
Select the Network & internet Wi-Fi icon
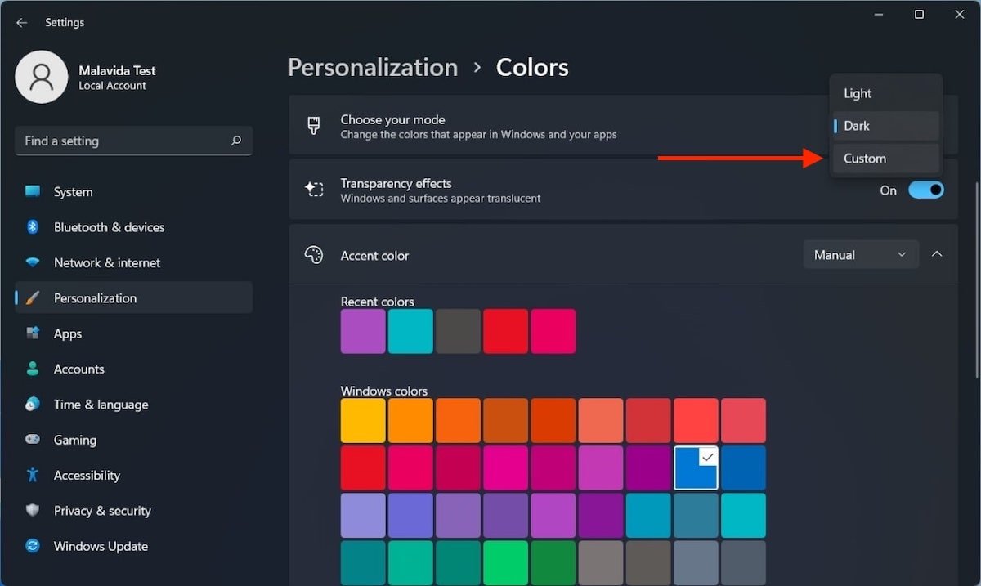(33, 262)
